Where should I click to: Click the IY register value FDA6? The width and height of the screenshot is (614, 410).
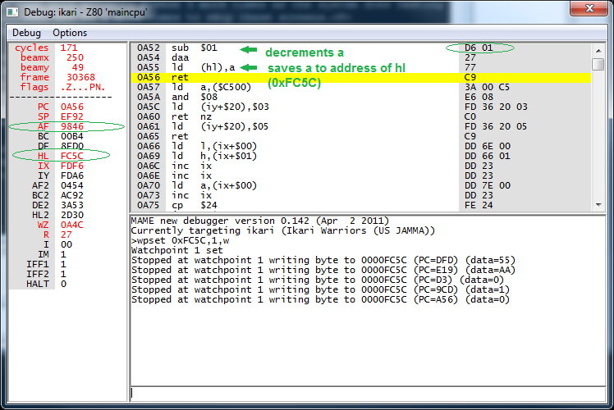(x=72, y=175)
